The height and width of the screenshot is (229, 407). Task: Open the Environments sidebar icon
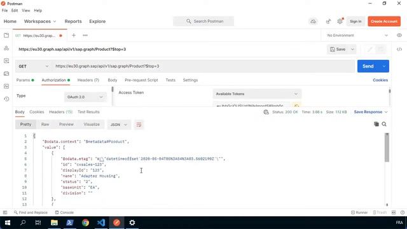tap(6, 61)
